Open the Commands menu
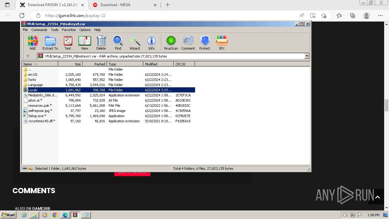The height and width of the screenshot is (219, 389). click(x=39, y=30)
